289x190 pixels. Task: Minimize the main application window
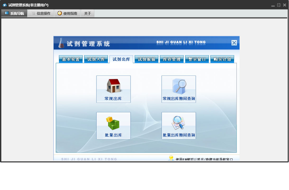tap(273, 5)
